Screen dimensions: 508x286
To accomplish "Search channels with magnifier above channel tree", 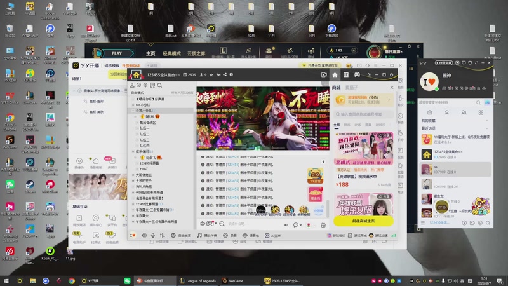I will pyautogui.click(x=159, y=85).
